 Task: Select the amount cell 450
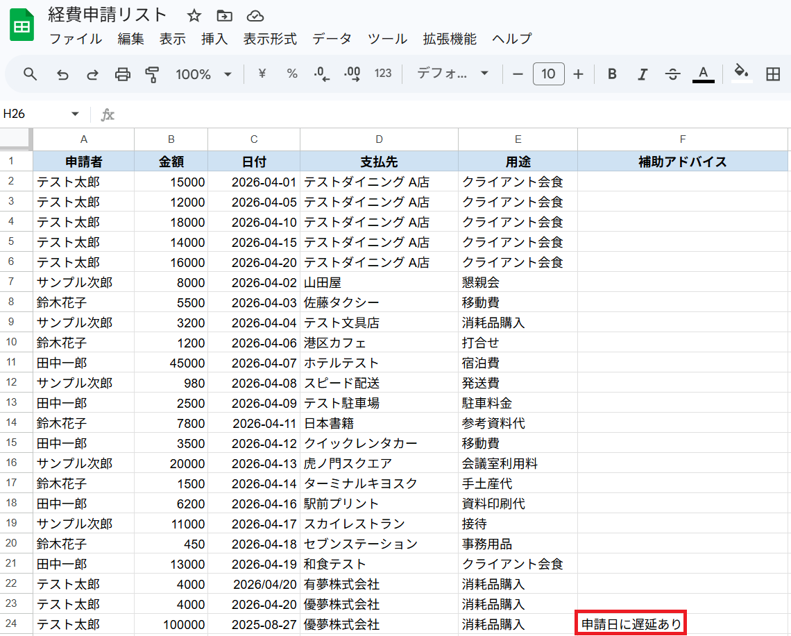(x=171, y=544)
